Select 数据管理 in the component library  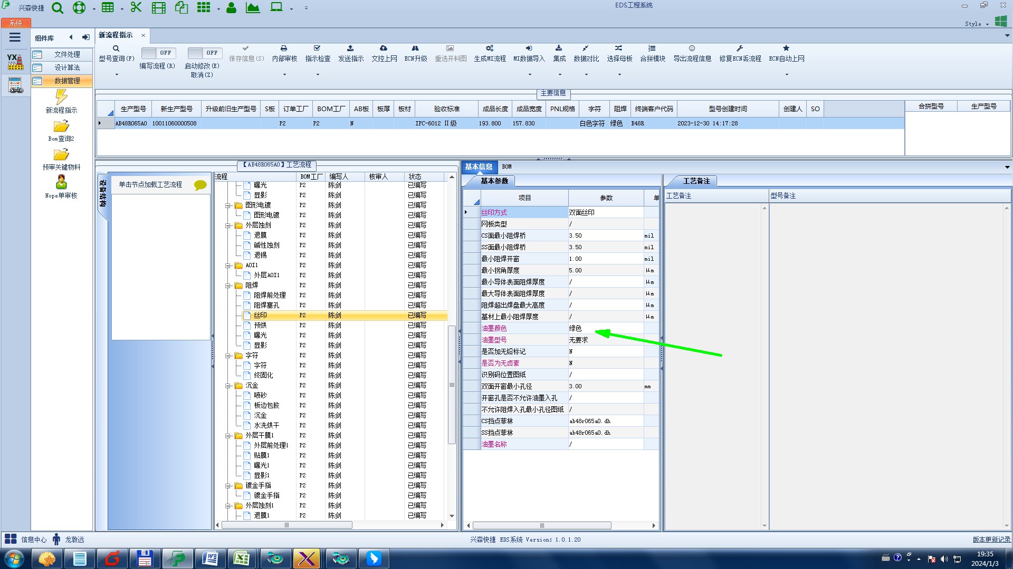click(x=67, y=81)
